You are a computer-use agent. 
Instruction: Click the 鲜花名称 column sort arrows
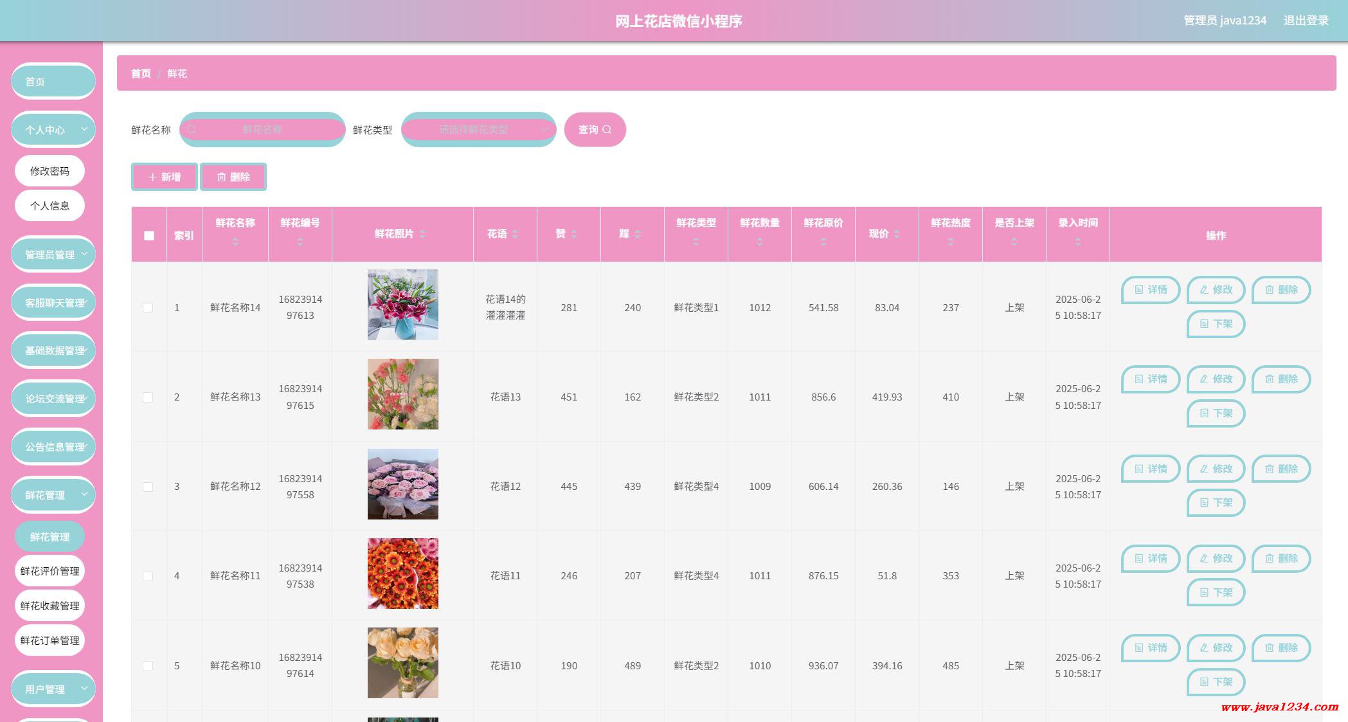coord(235,242)
